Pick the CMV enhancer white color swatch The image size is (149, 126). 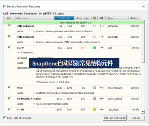[x=95, y=26]
